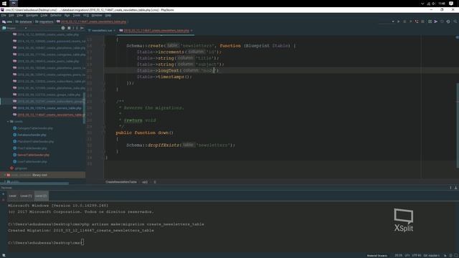This screenshot has height=258, width=459.
Task: Click the Undo/revert icon in toolbar
Action: [442, 21]
